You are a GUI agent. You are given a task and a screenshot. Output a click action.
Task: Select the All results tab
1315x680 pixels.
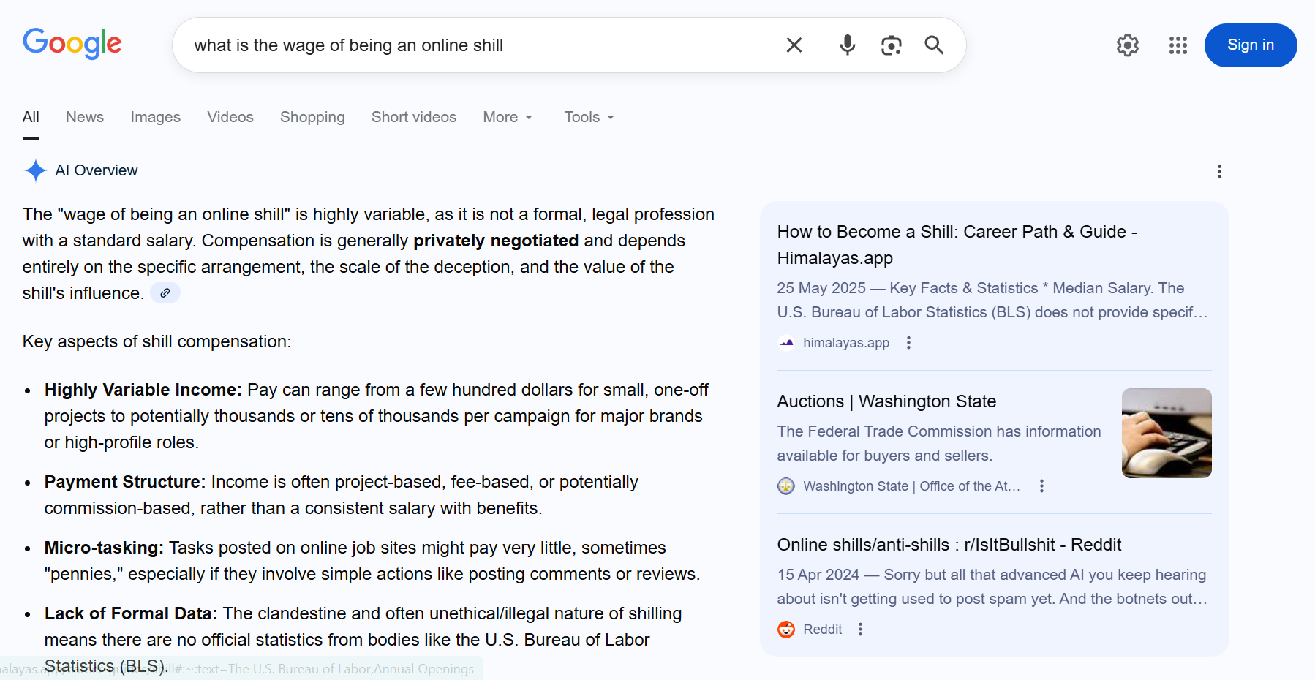click(x=31, y=117)
